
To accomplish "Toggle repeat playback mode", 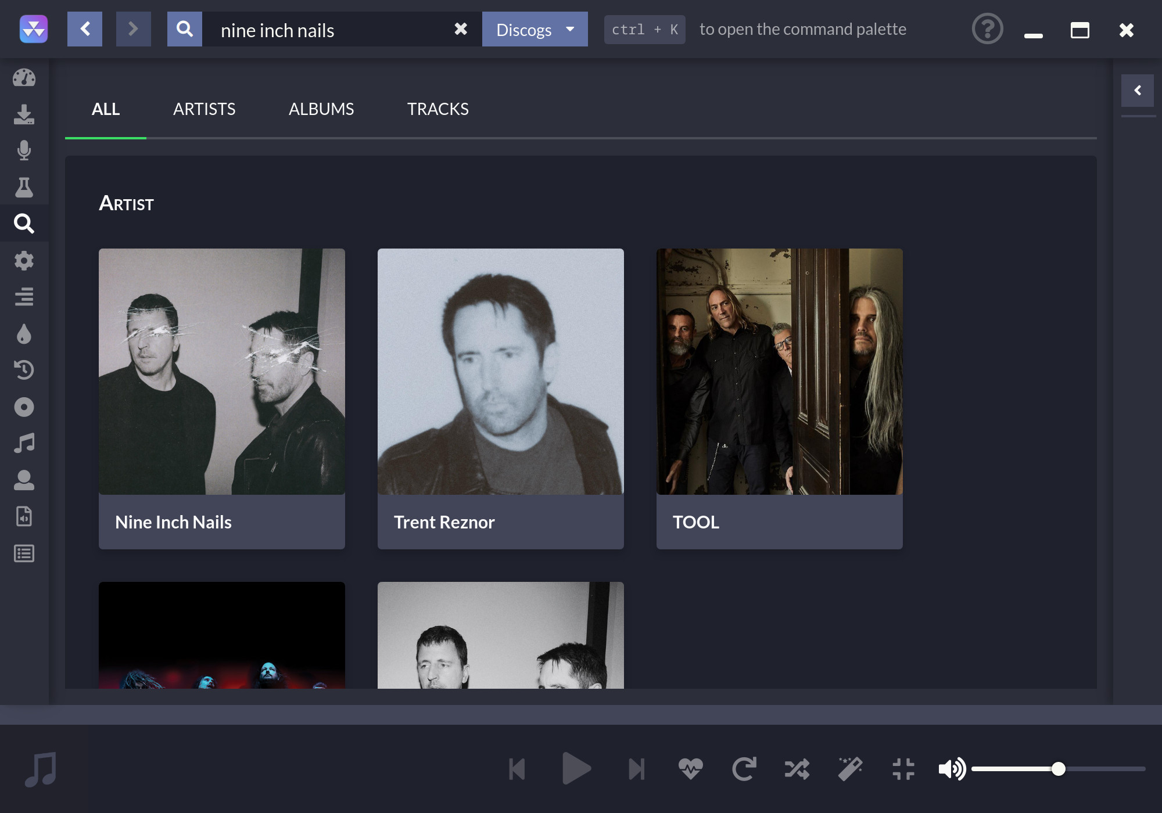I will (x=744, y=769).
